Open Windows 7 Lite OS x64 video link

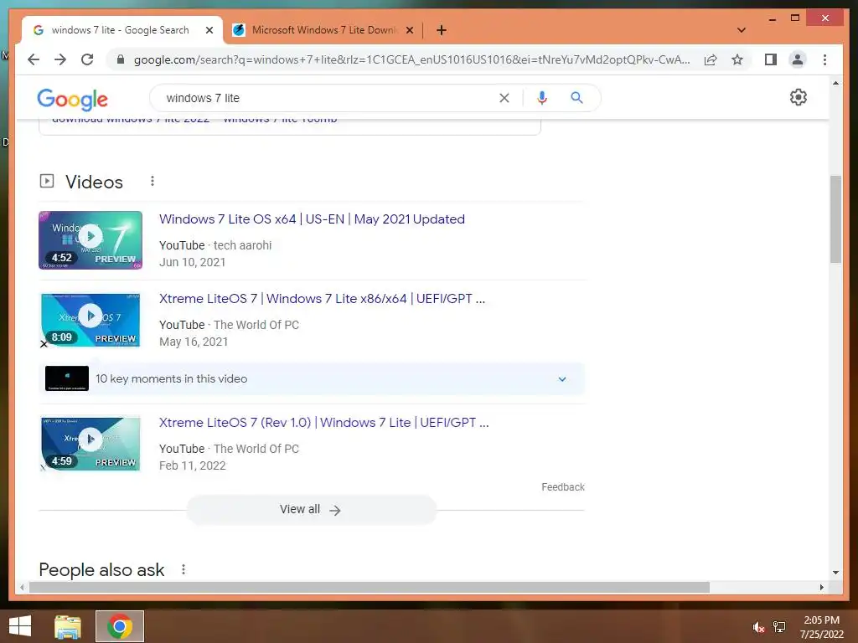[x=312, y=219]
